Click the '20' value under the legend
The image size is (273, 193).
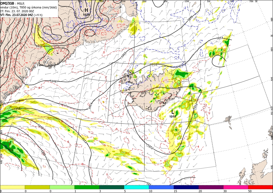click(200, 191)
